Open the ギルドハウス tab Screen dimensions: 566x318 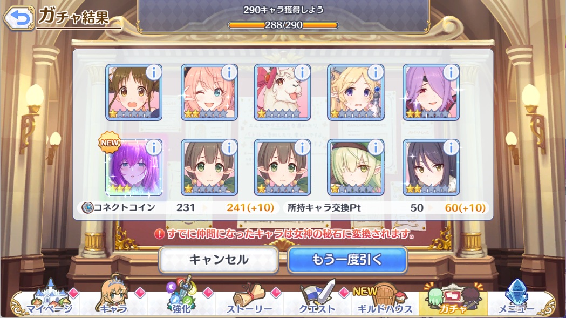[385, 298]
